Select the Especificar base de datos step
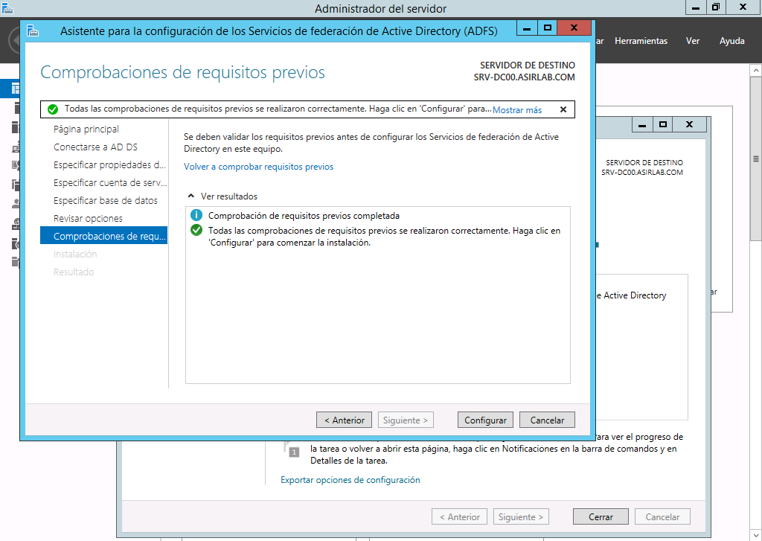762x541 pixels. [106, 201]
